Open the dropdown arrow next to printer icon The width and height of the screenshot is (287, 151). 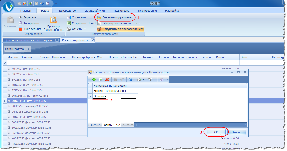[144, 79]
